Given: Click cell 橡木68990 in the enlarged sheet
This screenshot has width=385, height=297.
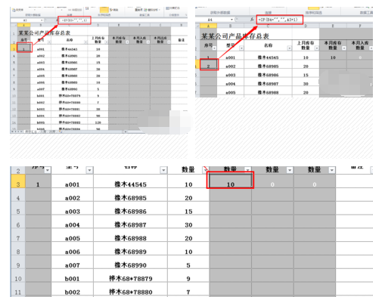Looking at the screenshot, I should 130,262.
